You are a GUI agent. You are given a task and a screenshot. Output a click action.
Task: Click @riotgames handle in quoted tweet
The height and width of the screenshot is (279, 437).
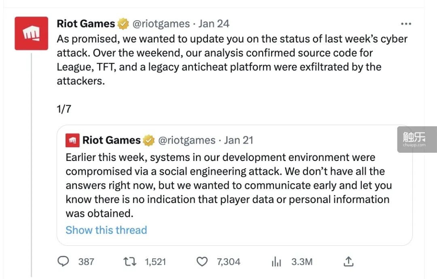[x=187, y=140]
